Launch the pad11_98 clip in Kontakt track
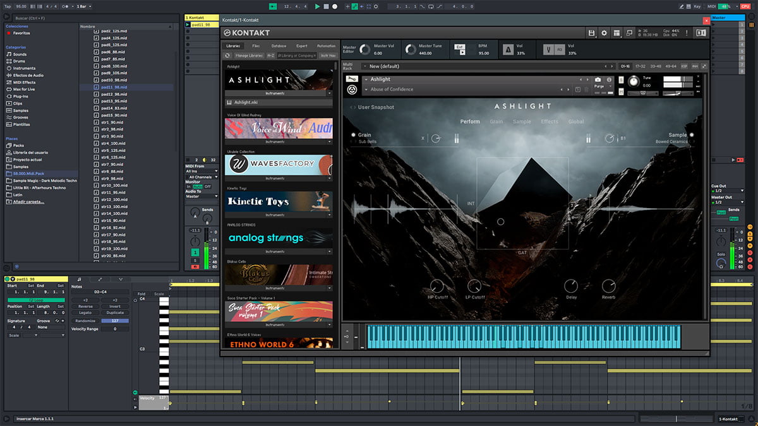 (188, 25)
